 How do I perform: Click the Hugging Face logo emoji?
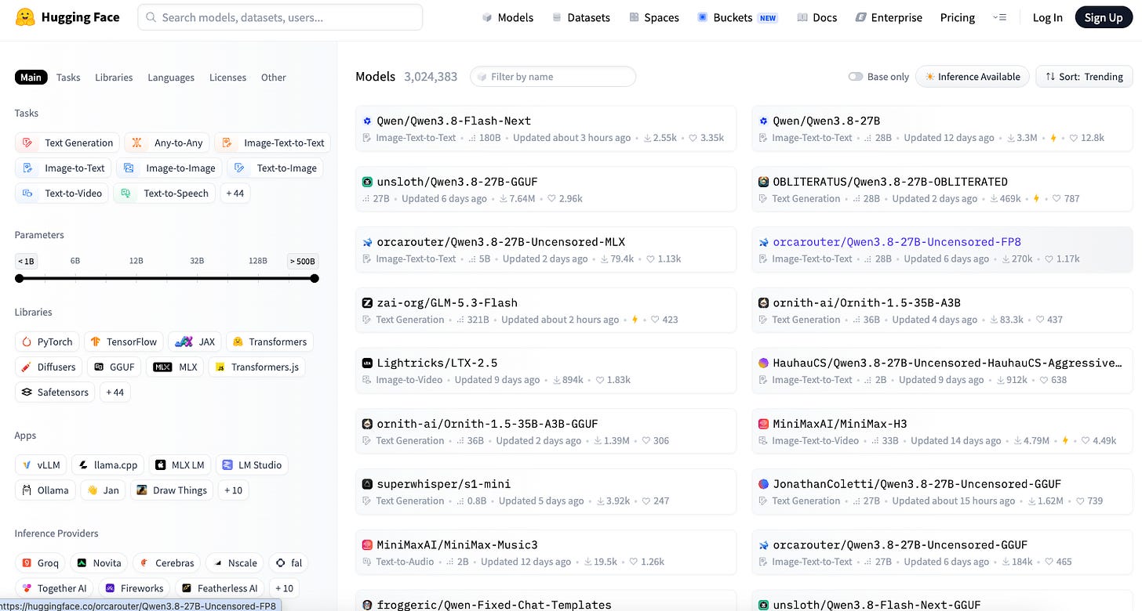tap(25, 17)
